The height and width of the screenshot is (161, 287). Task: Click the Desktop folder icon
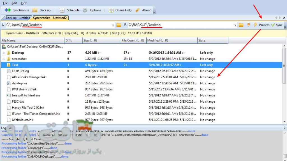click(x=8, y=53)
